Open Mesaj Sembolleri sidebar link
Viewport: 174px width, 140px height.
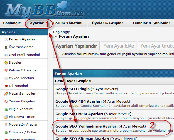click(23, 94)
